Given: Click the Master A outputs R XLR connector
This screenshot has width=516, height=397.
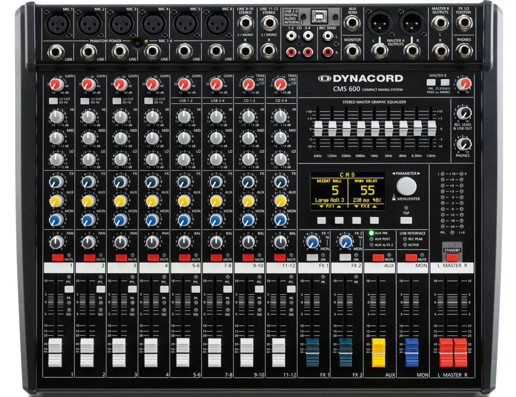Looking at the screenshot, I should (411, 24).
